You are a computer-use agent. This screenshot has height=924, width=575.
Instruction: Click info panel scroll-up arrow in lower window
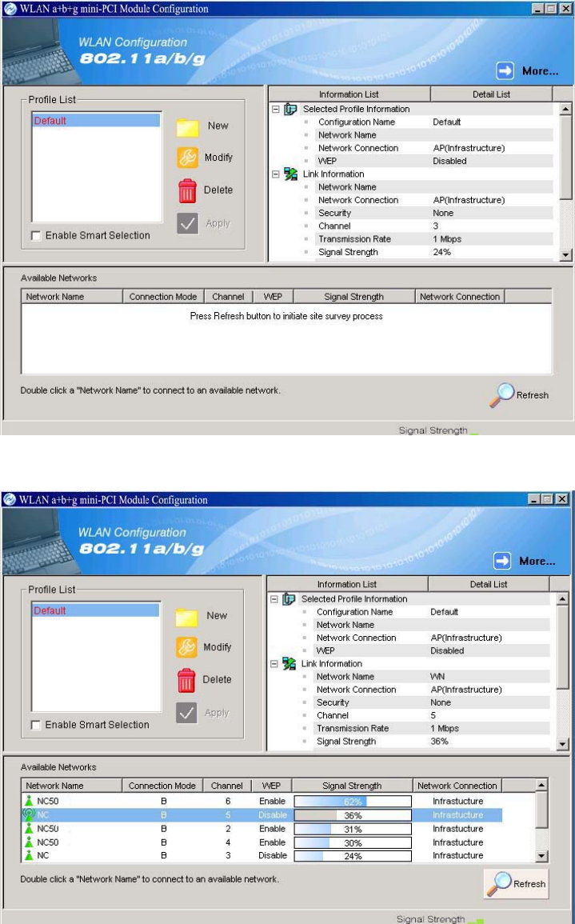pos(563,598)
